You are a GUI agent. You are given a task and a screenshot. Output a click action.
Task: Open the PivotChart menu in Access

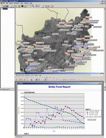tap(27, 75)
